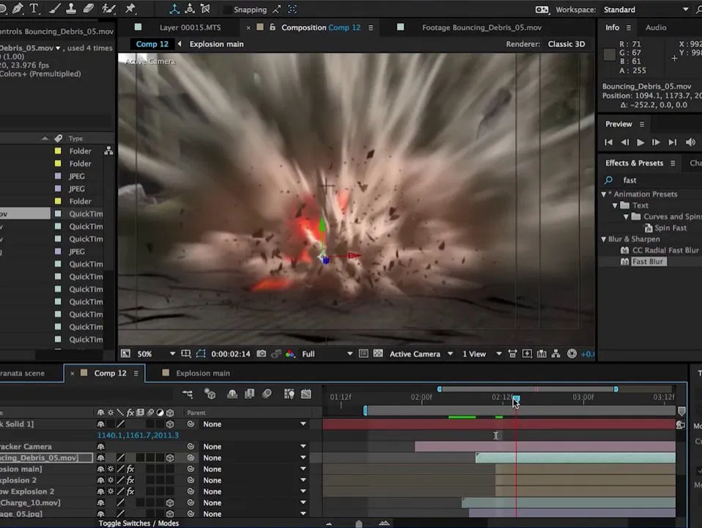Hide shy layers in the timeline
Screen dimensions: 702x528
tap(232, 394)
